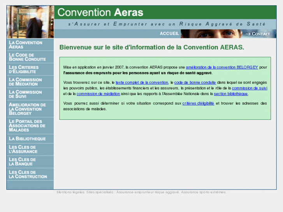Click the Convention Aeras header title
This screenshot has width=283, height=212.
100,12
